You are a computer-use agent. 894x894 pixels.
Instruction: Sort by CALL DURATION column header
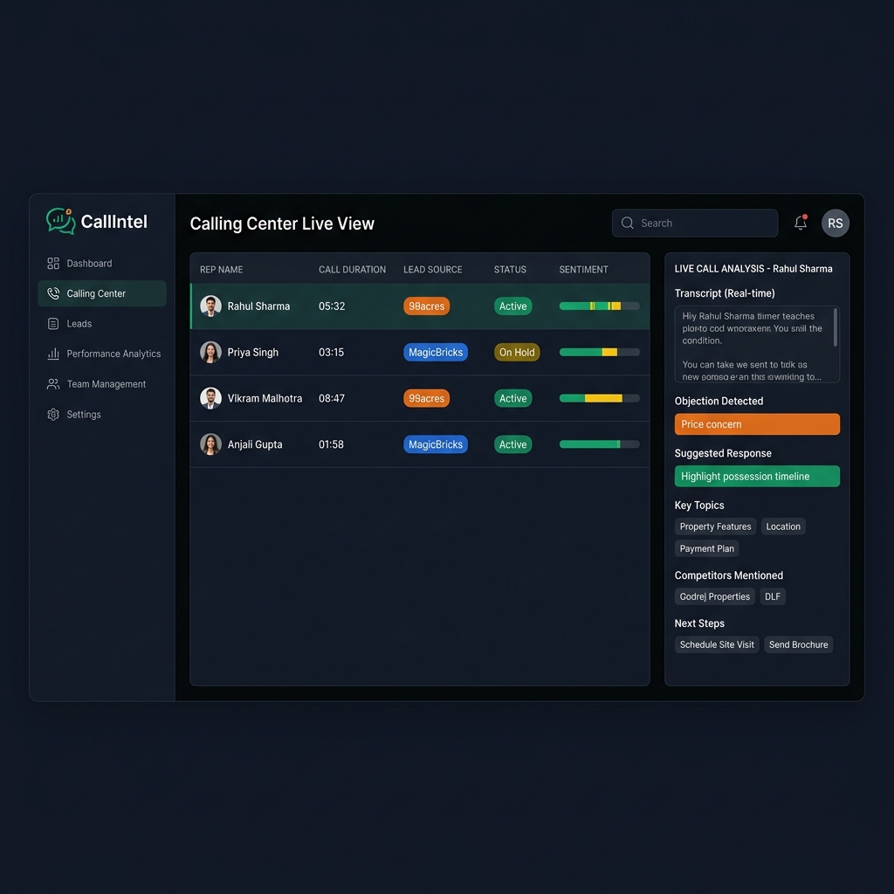tap(352, 269)
